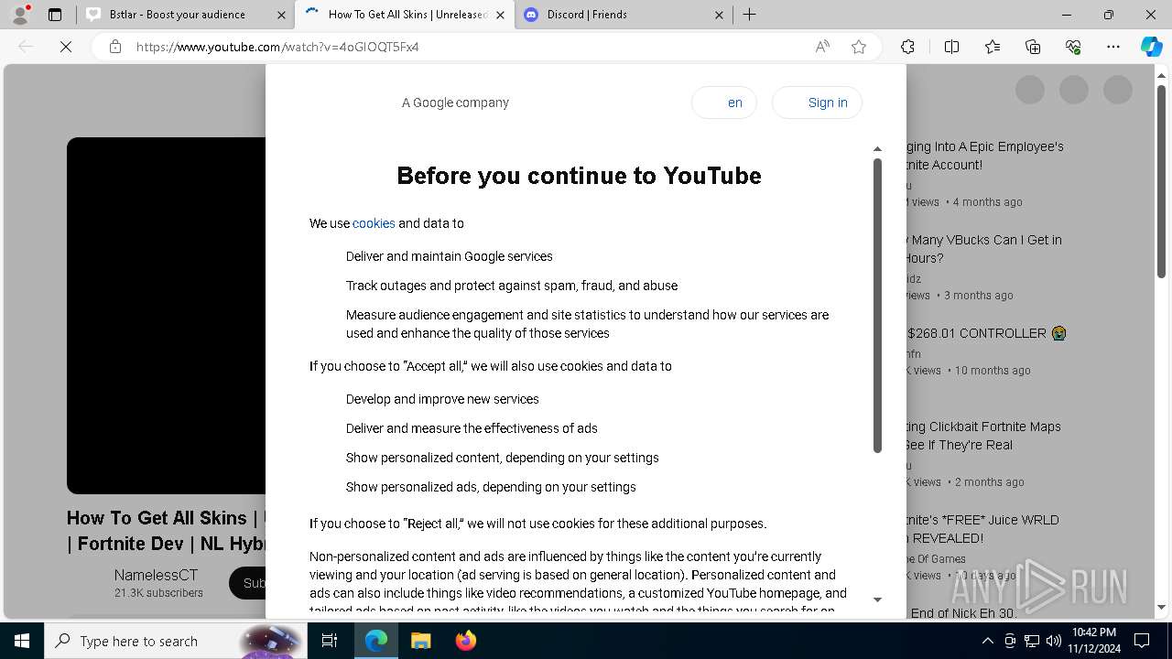The width and height of the screenshot is (1172, 659).
Task: Close the Discord | Friends tab
Action: (x=719, y=15)
